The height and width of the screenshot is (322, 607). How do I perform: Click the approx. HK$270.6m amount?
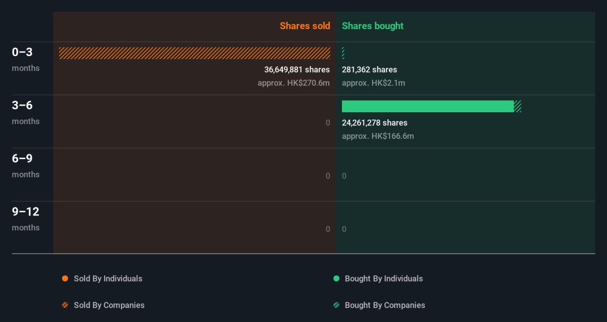click(293, 83)
